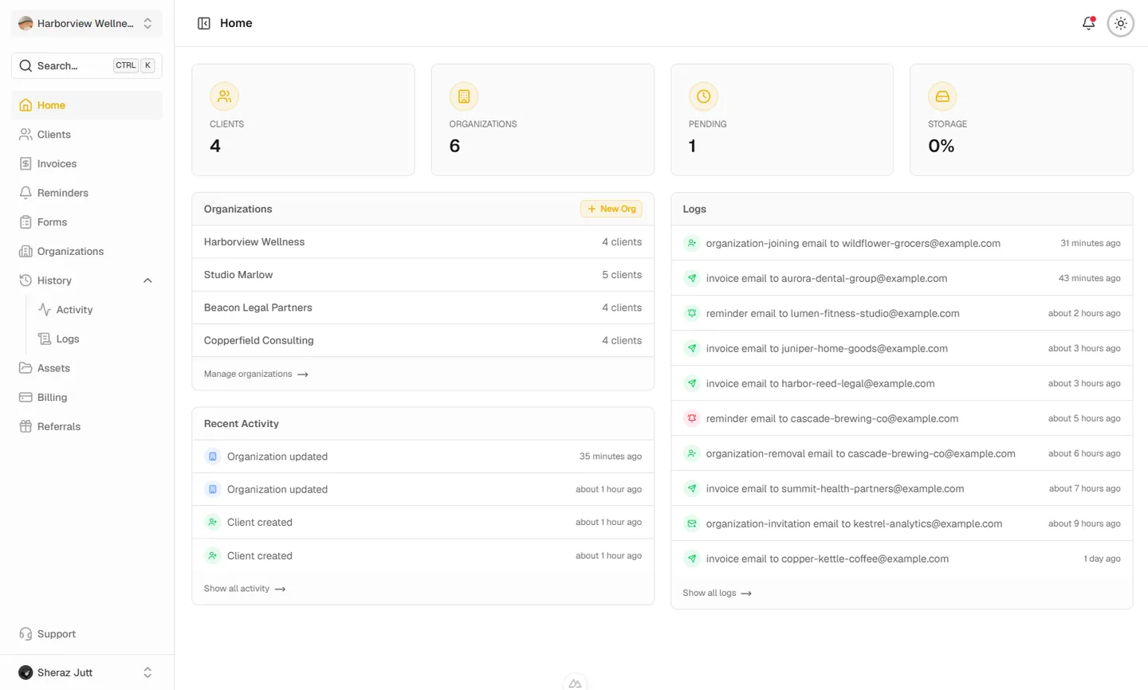Click the Storage card icon
This screenshot has height=690, width=1148.
(x=942, y=96)
